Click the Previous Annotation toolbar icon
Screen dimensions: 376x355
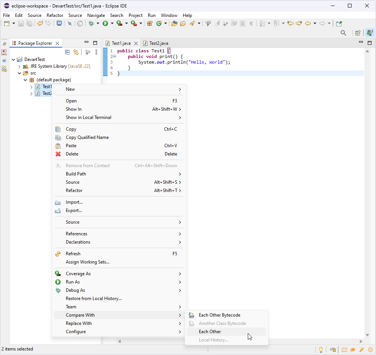(x=276, y=23)
